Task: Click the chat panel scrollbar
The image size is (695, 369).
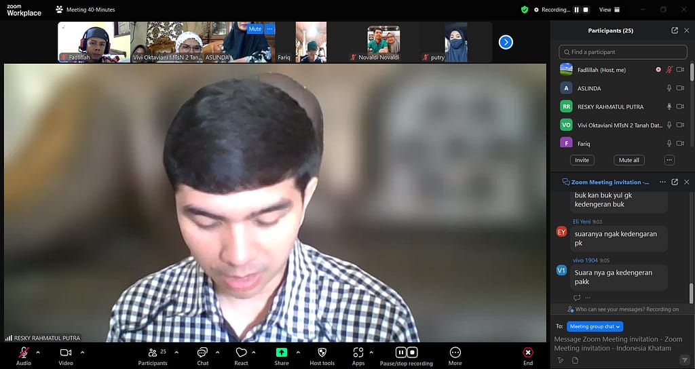Action: [692, 292]
